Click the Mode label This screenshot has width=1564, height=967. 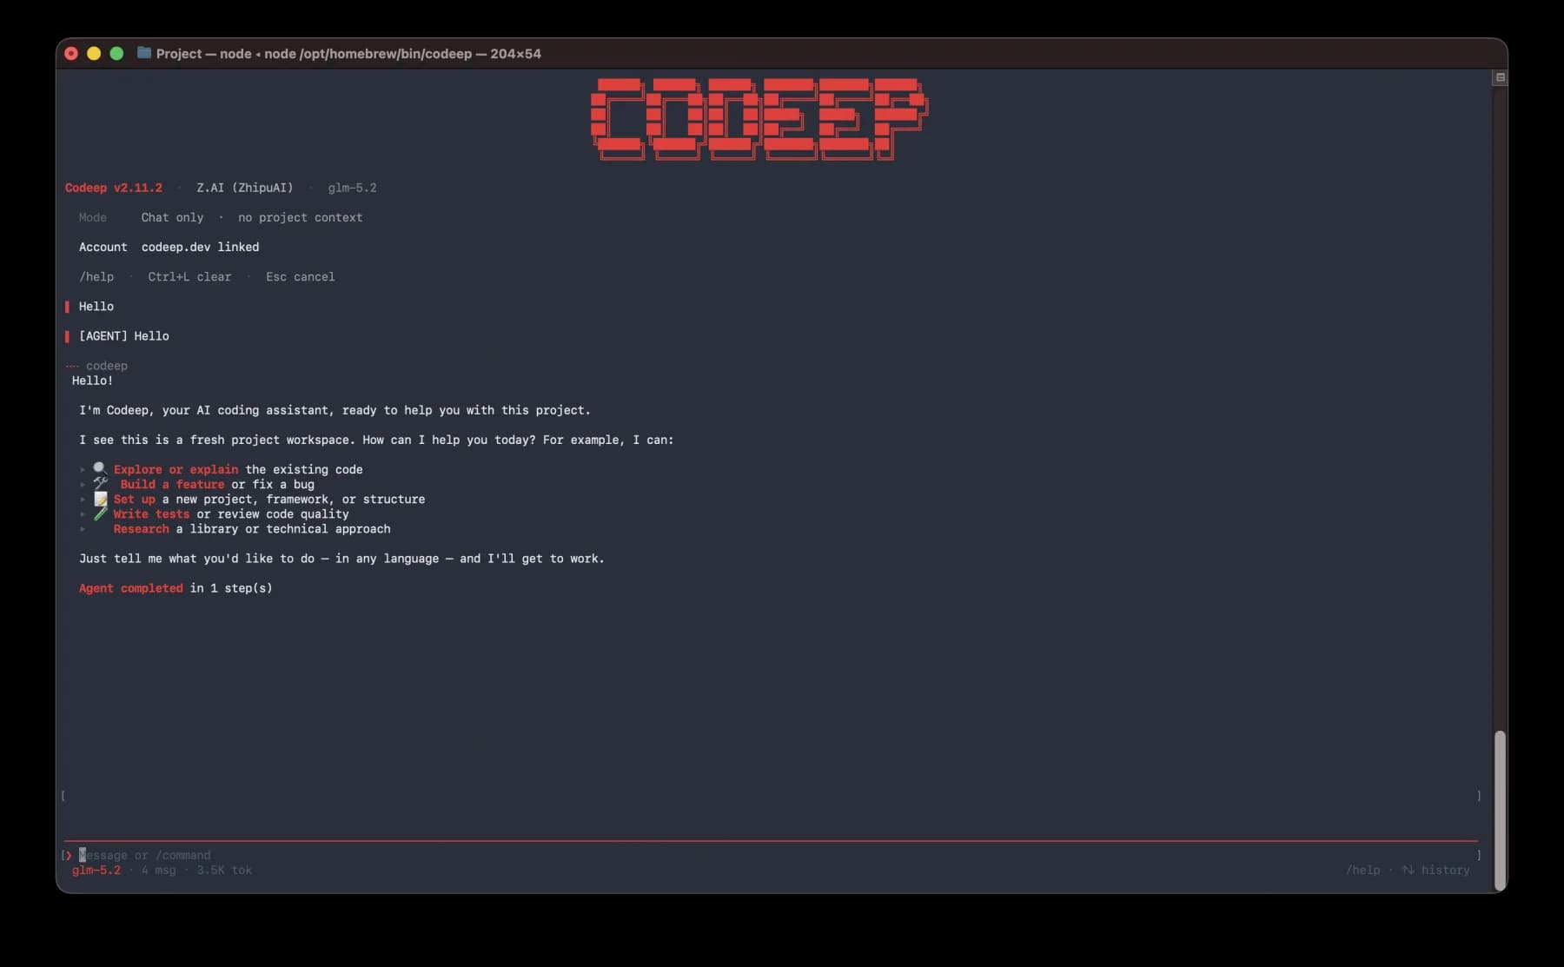93,217
